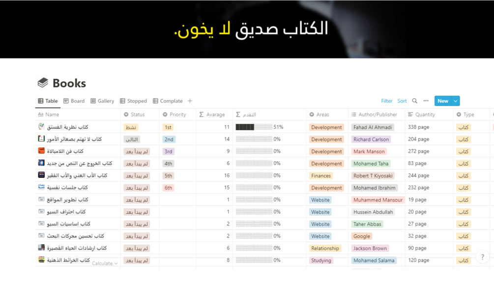Click the Finances area tag
This screenshot has width=494, height=282.
click(321, 175)
